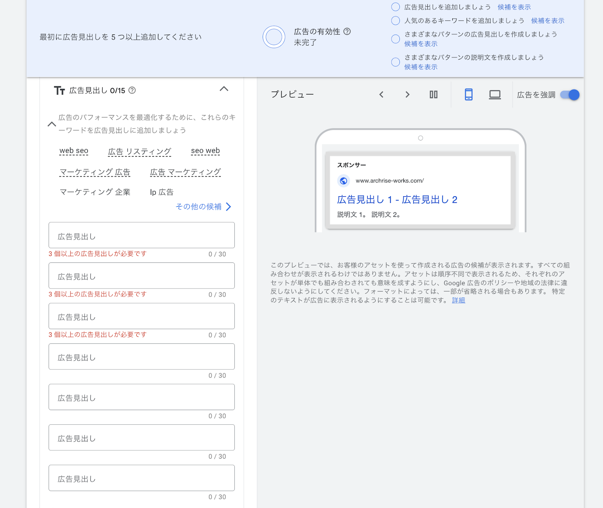Go to next ad preview
This screenshot has width=603, height=508.
coord(407,95)
